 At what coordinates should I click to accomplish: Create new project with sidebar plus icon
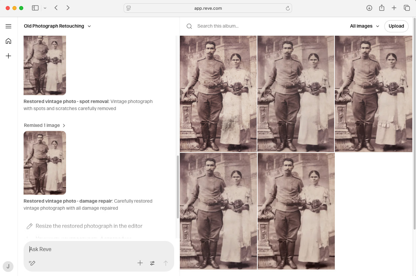pyautogui.click(x=8, y=56)
